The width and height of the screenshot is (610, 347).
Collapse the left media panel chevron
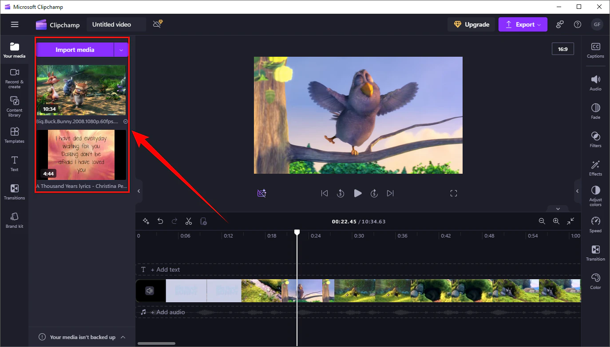(139, 191)
